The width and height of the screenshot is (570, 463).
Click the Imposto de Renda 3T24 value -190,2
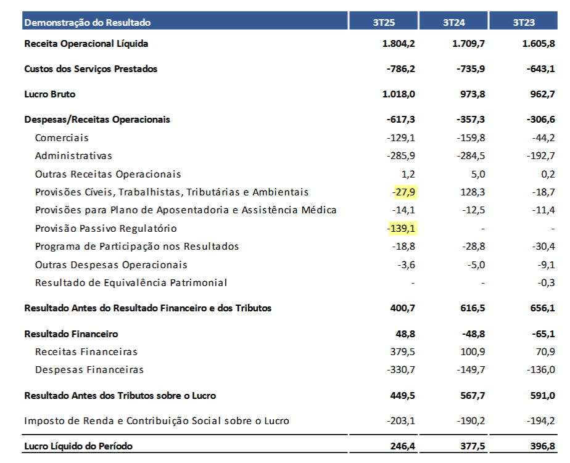470,421
